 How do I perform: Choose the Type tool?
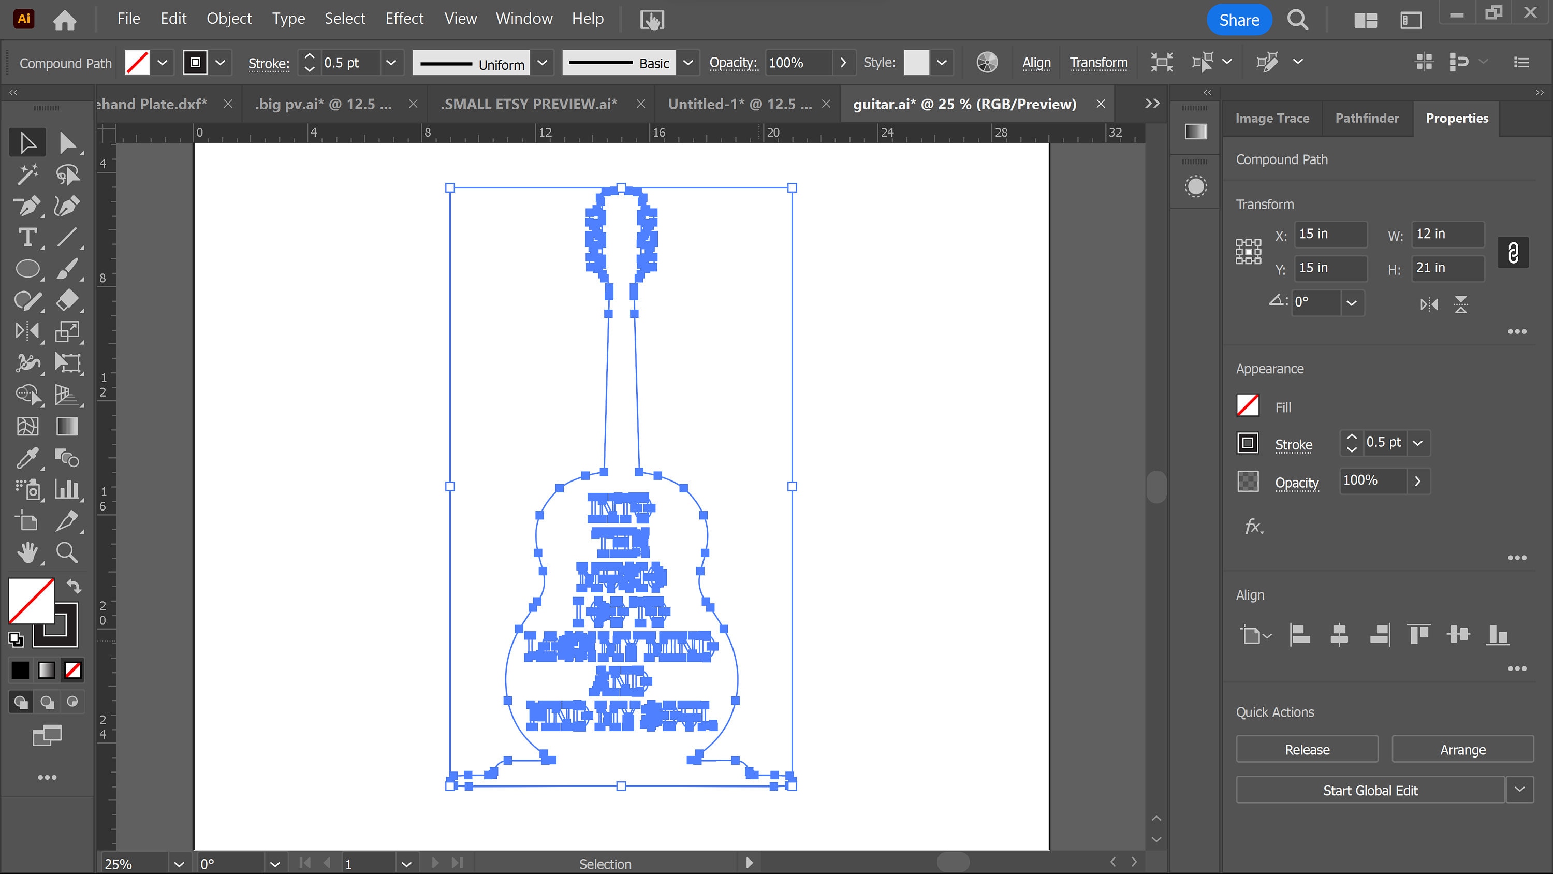28,237
